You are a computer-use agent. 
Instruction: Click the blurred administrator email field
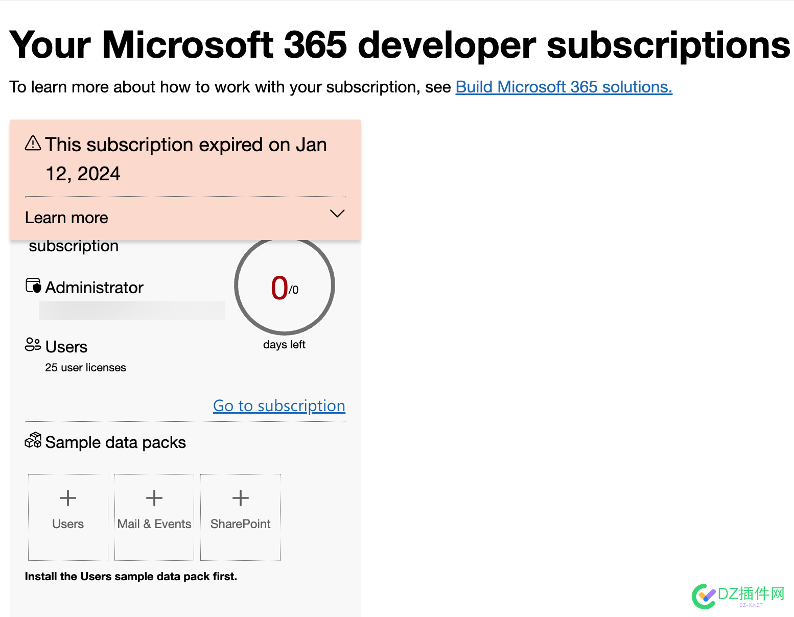pos(132,311)
